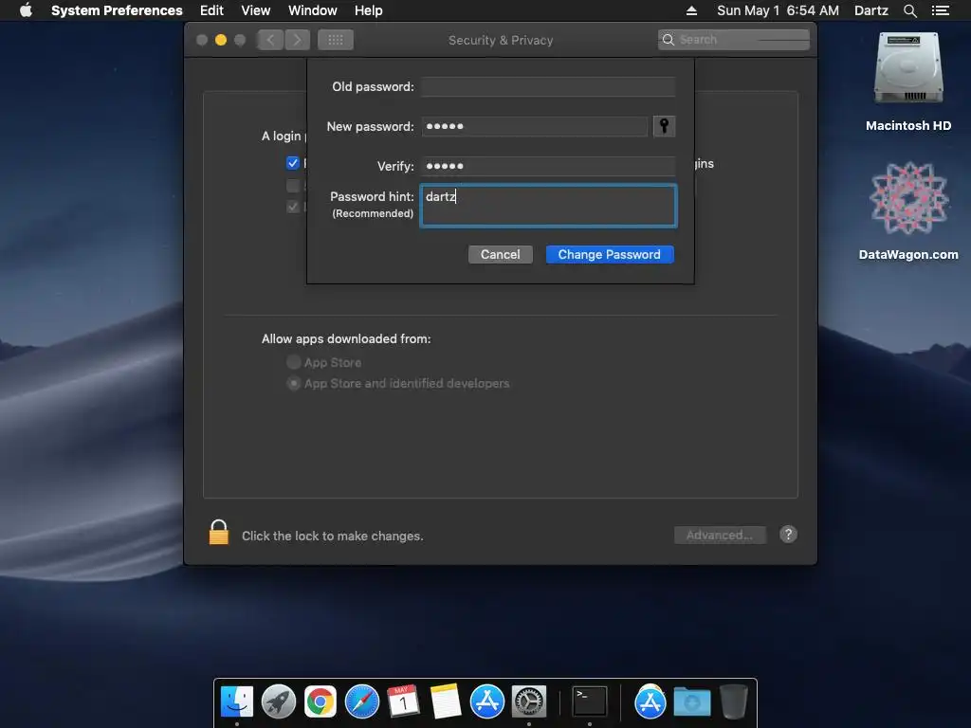This screenshot has height=728, width=971.
Task: Go forward with the right arrow button
Action: click(x=297, y=40)
